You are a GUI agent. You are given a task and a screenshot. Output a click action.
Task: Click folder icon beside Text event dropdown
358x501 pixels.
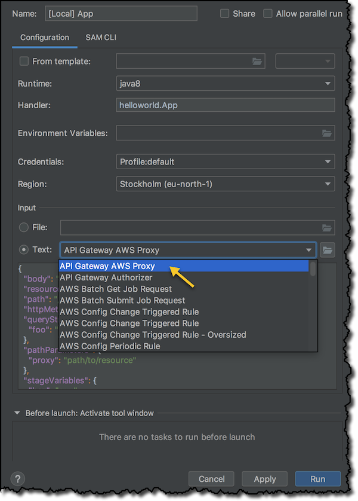click(328, 250)
